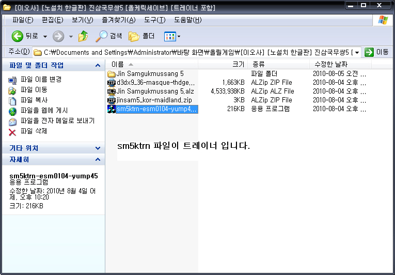The width and height of the screenshot is (395, 275).
Task: Sort by 크기 column header
Action: coord(223,64)
